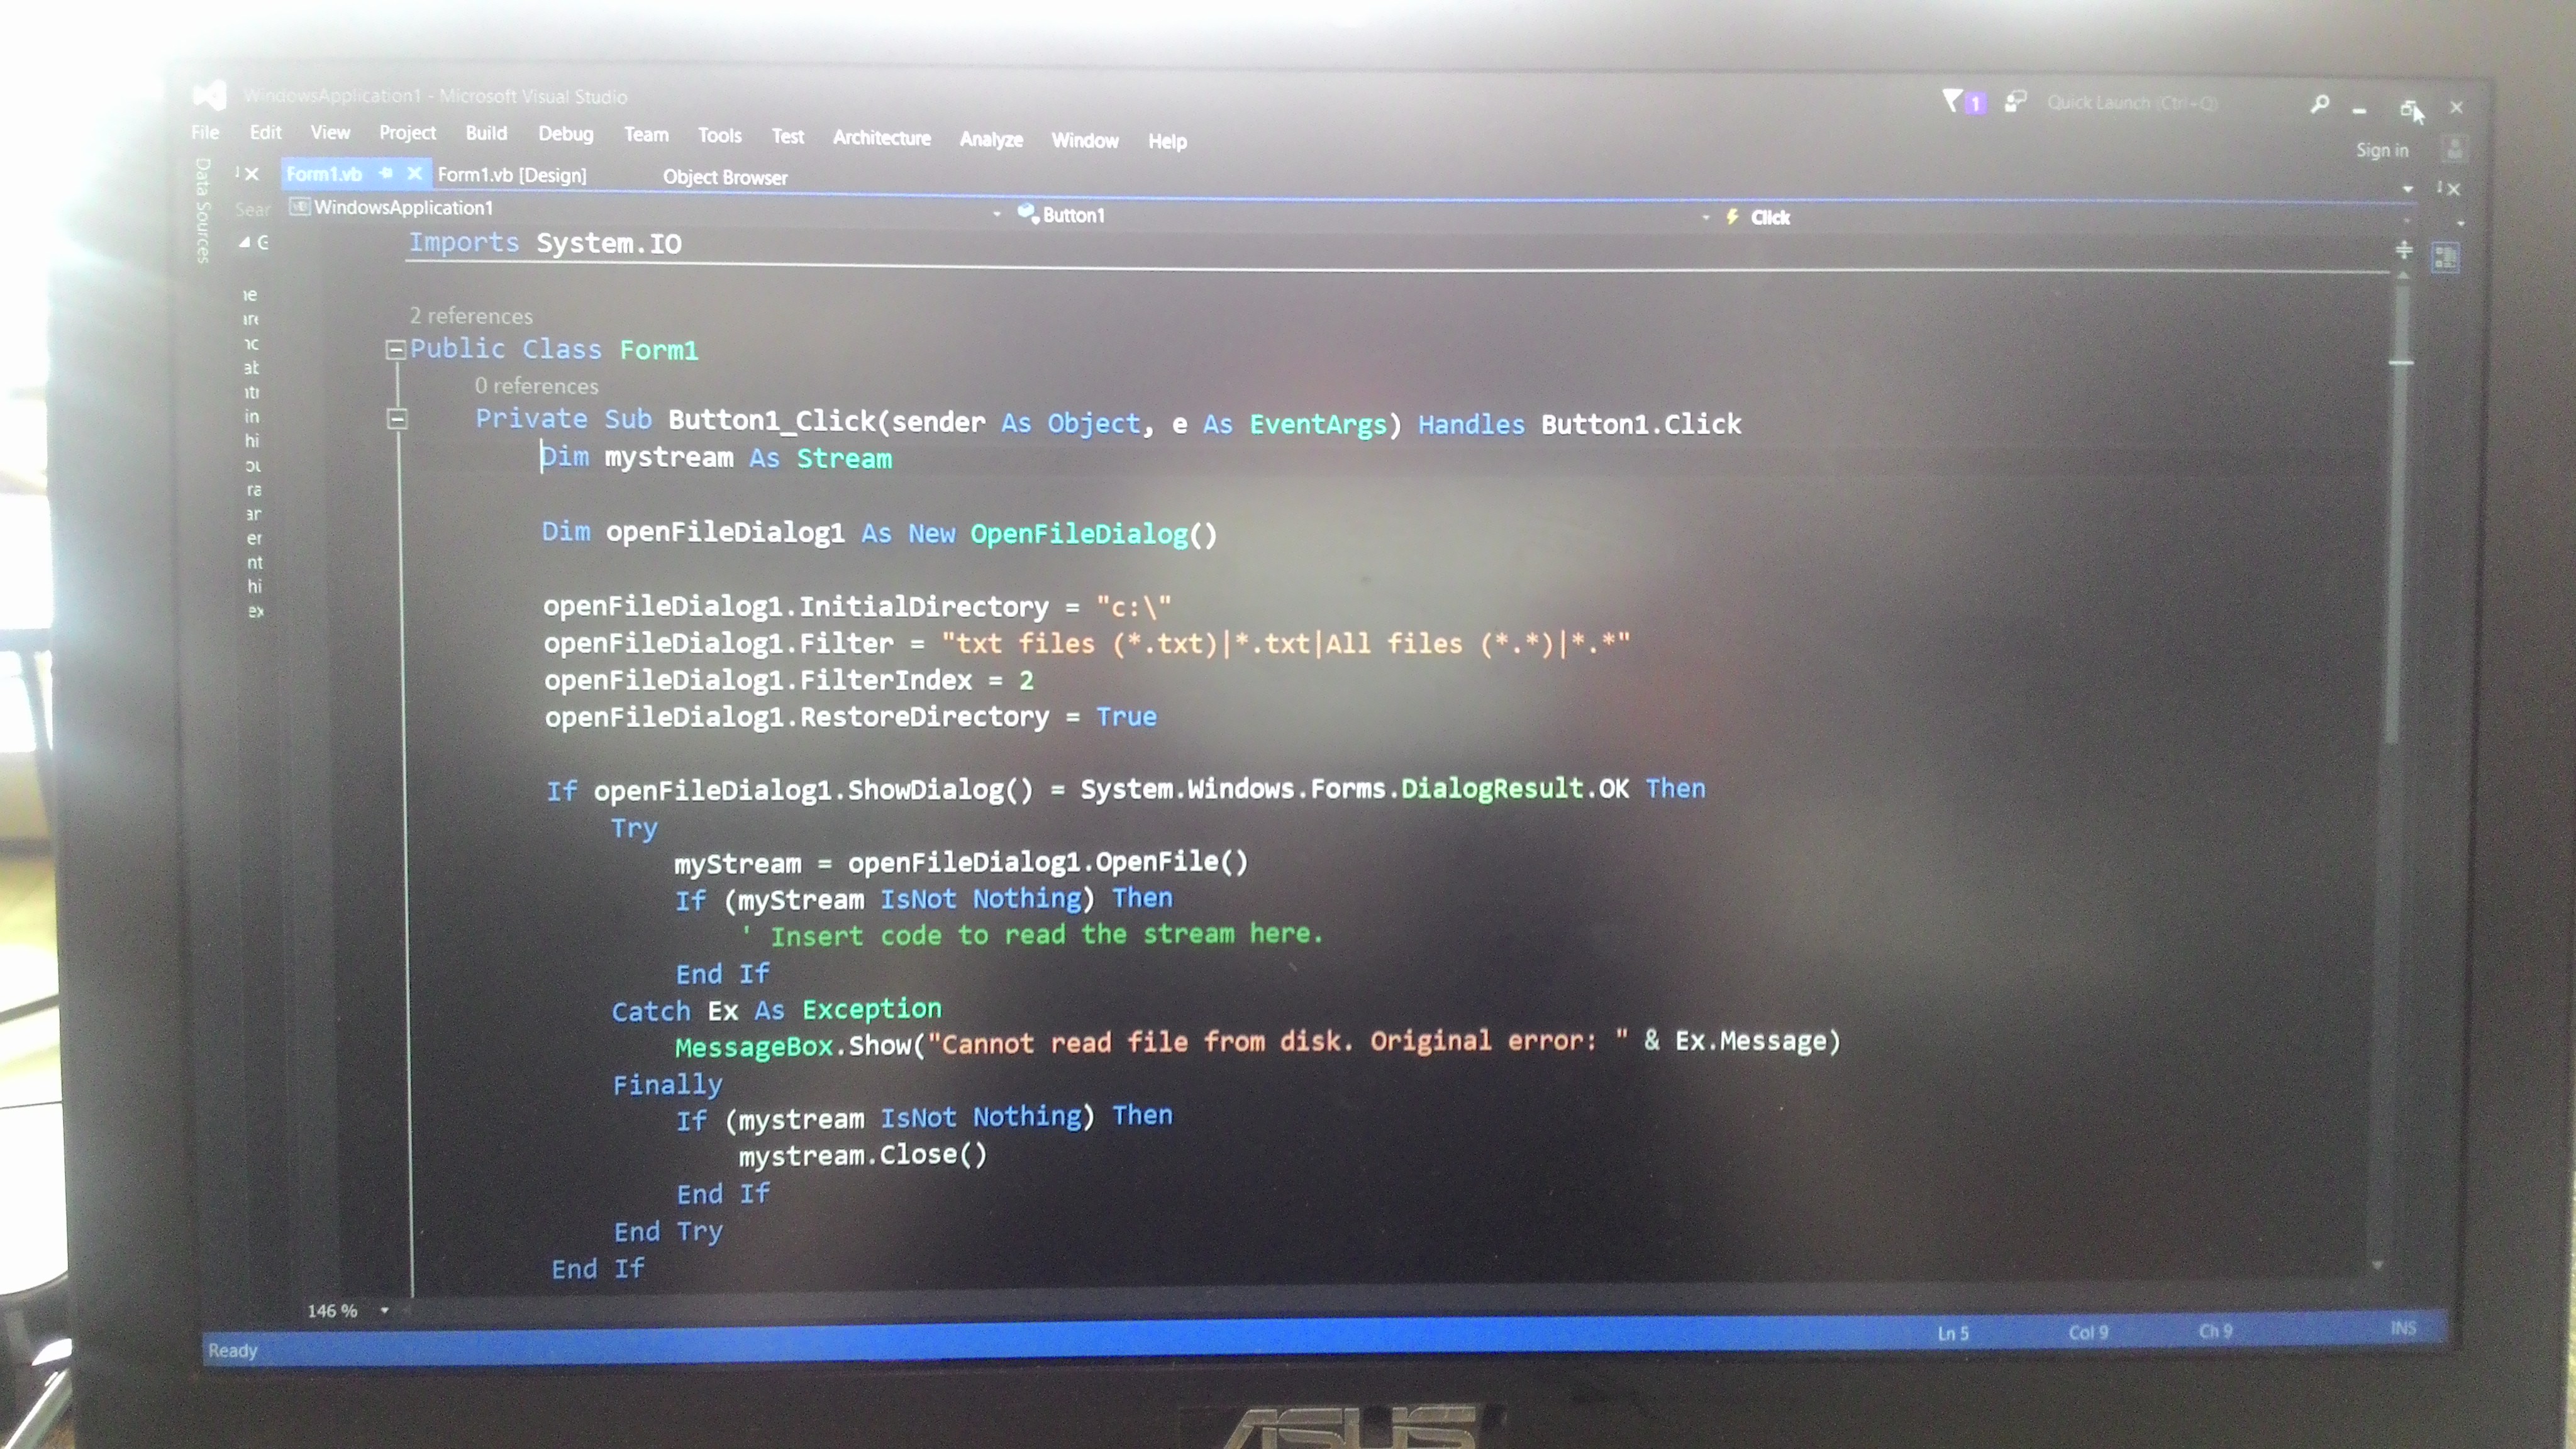
Task: Collapse the Public Class Form1 region
Action: point(395,350)
